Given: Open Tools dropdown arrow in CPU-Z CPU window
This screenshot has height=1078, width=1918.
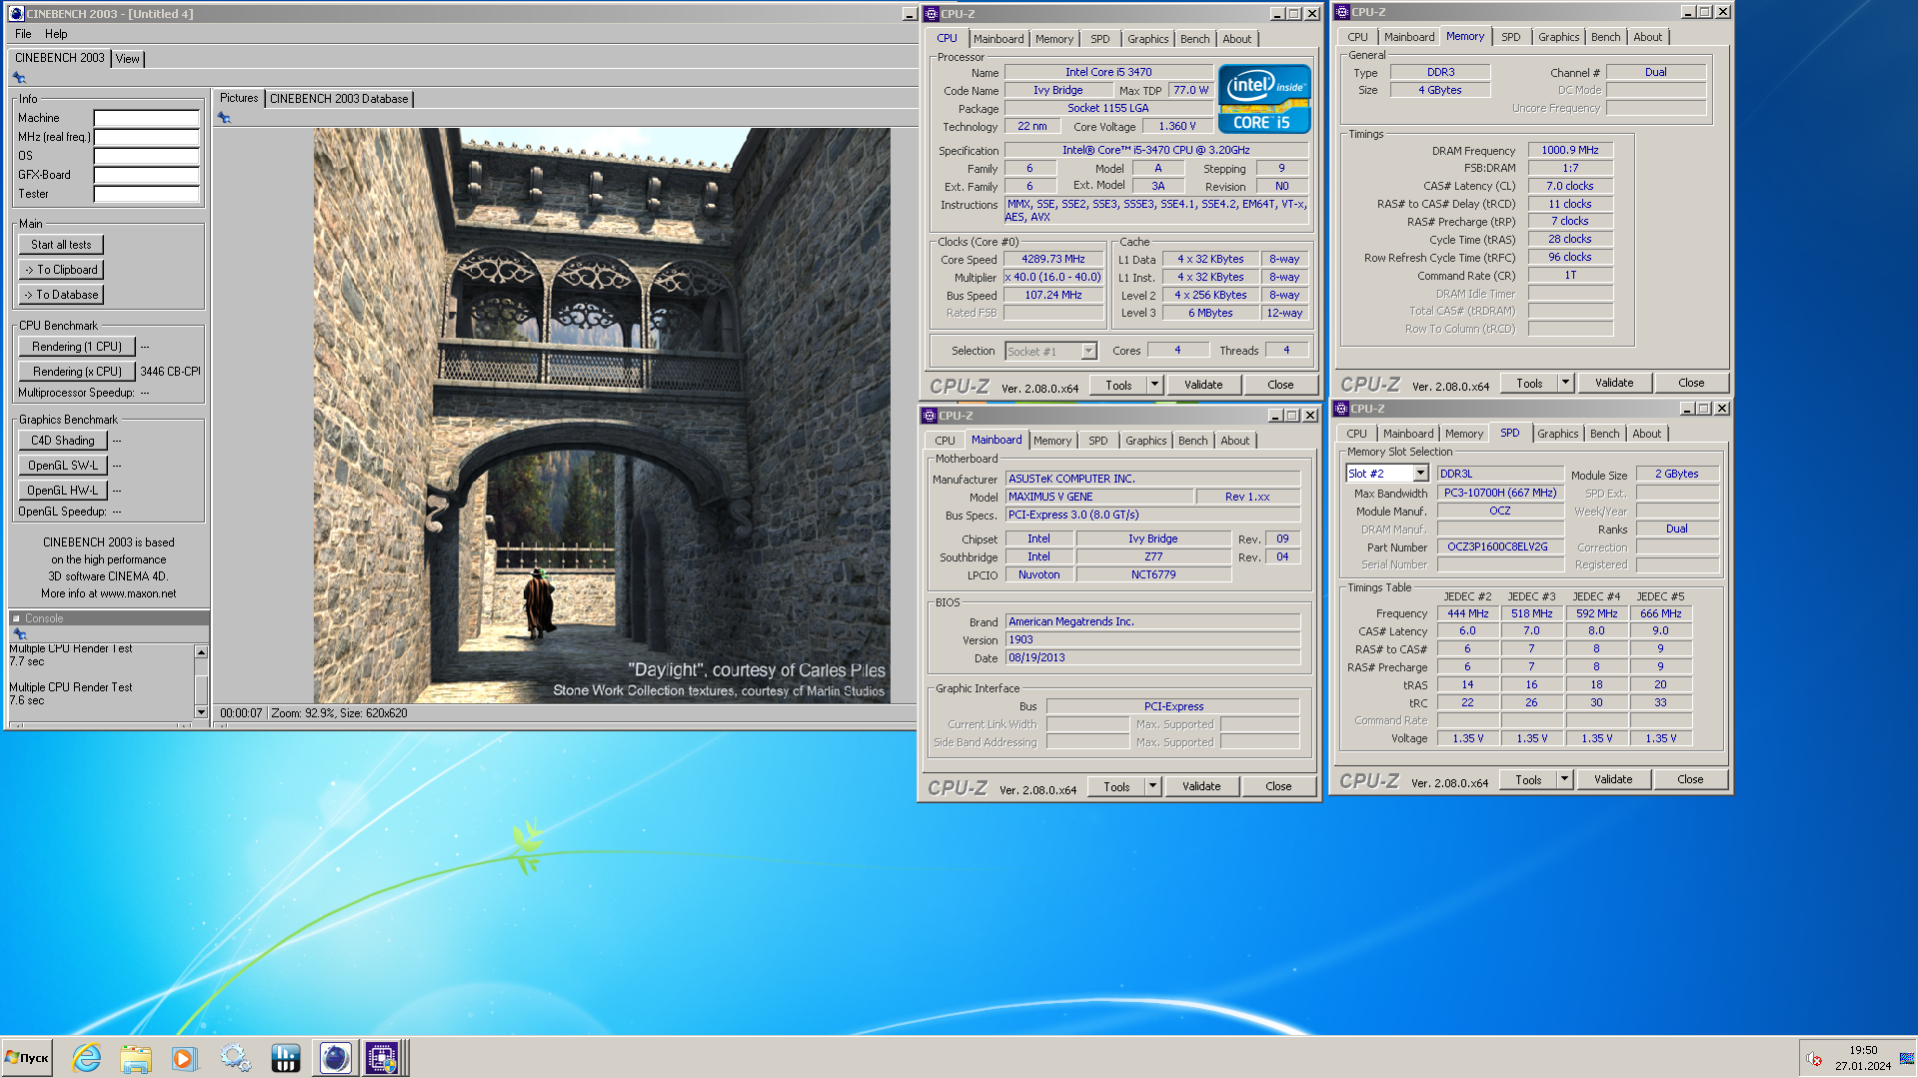Looking at the screenshot, I should coord(1154,385).
